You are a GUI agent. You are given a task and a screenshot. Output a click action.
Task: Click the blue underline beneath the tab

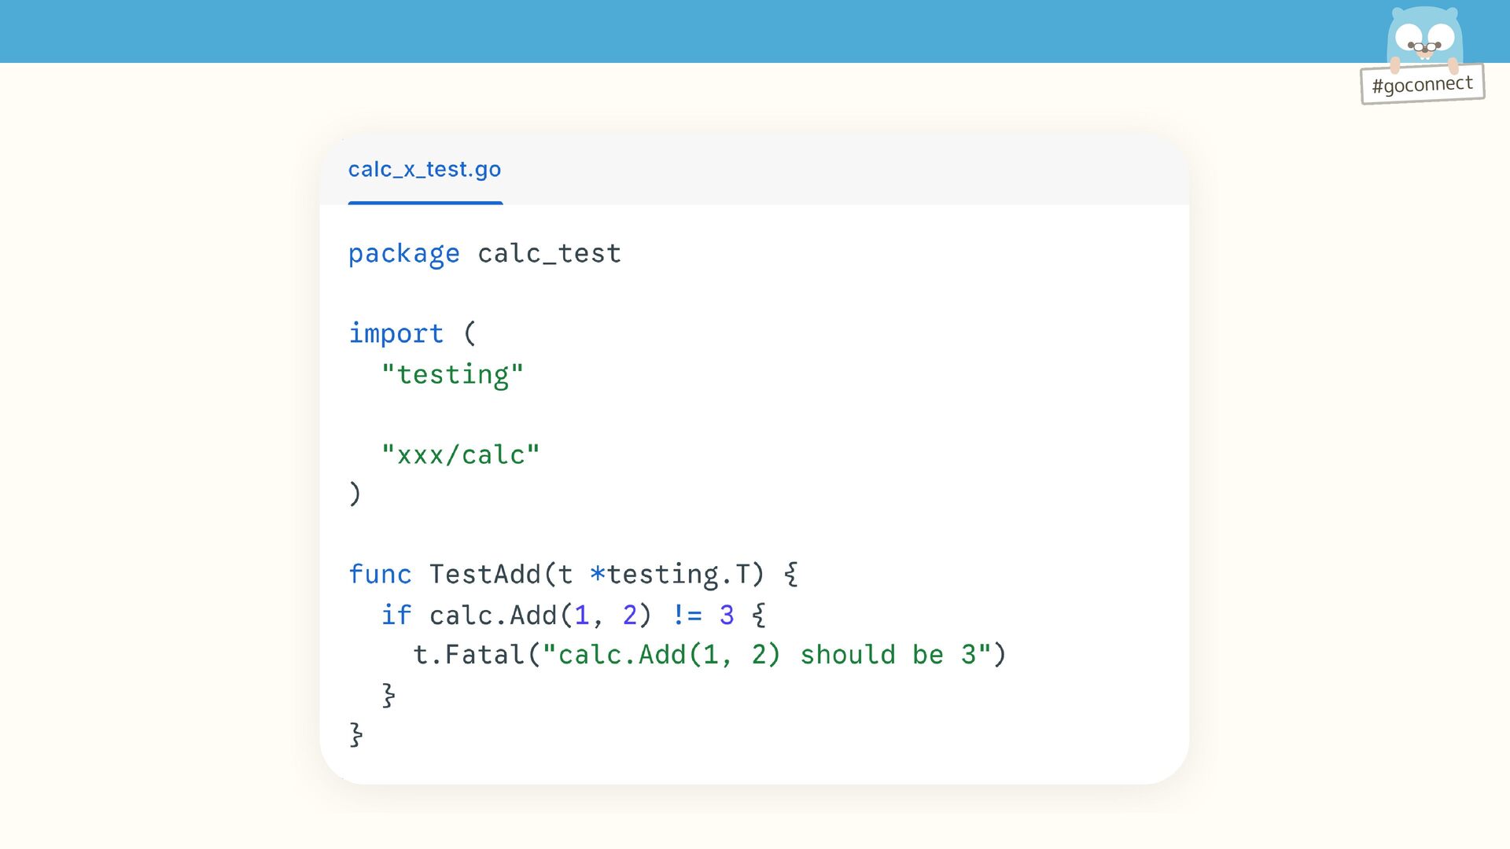(425, 203)
